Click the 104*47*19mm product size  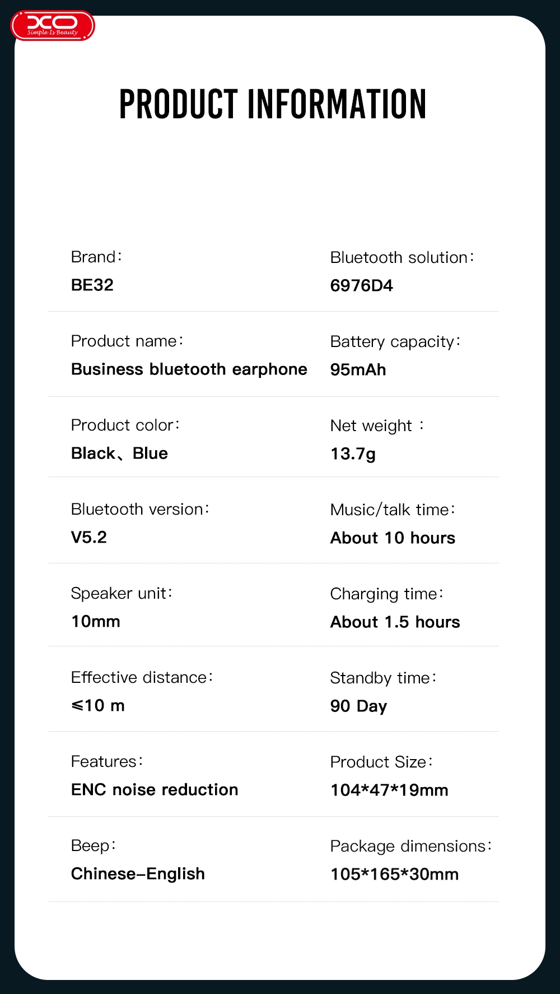pyautogui.click(x=389, y=790)
